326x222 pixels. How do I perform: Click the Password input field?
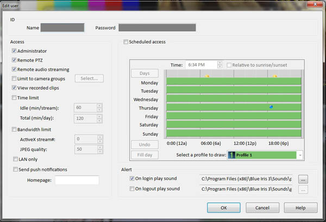click(x=157, y=28)
